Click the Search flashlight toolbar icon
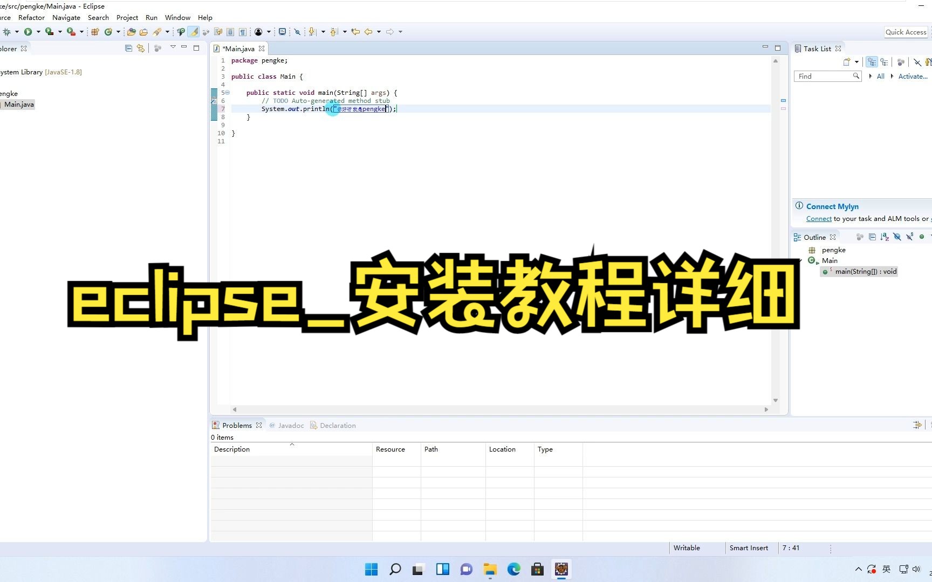This screenshot has height=582, width=932. (157, 32)
